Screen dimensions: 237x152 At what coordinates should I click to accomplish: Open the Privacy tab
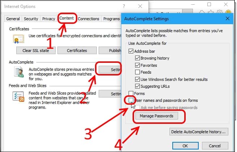click(x=48, y=19)
